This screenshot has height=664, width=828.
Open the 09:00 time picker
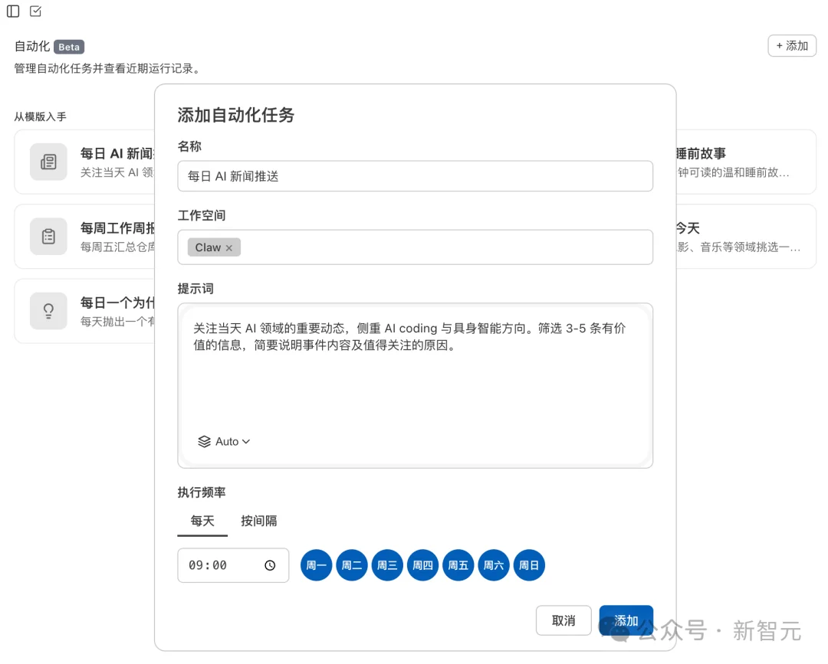click(x=222, y=564)
